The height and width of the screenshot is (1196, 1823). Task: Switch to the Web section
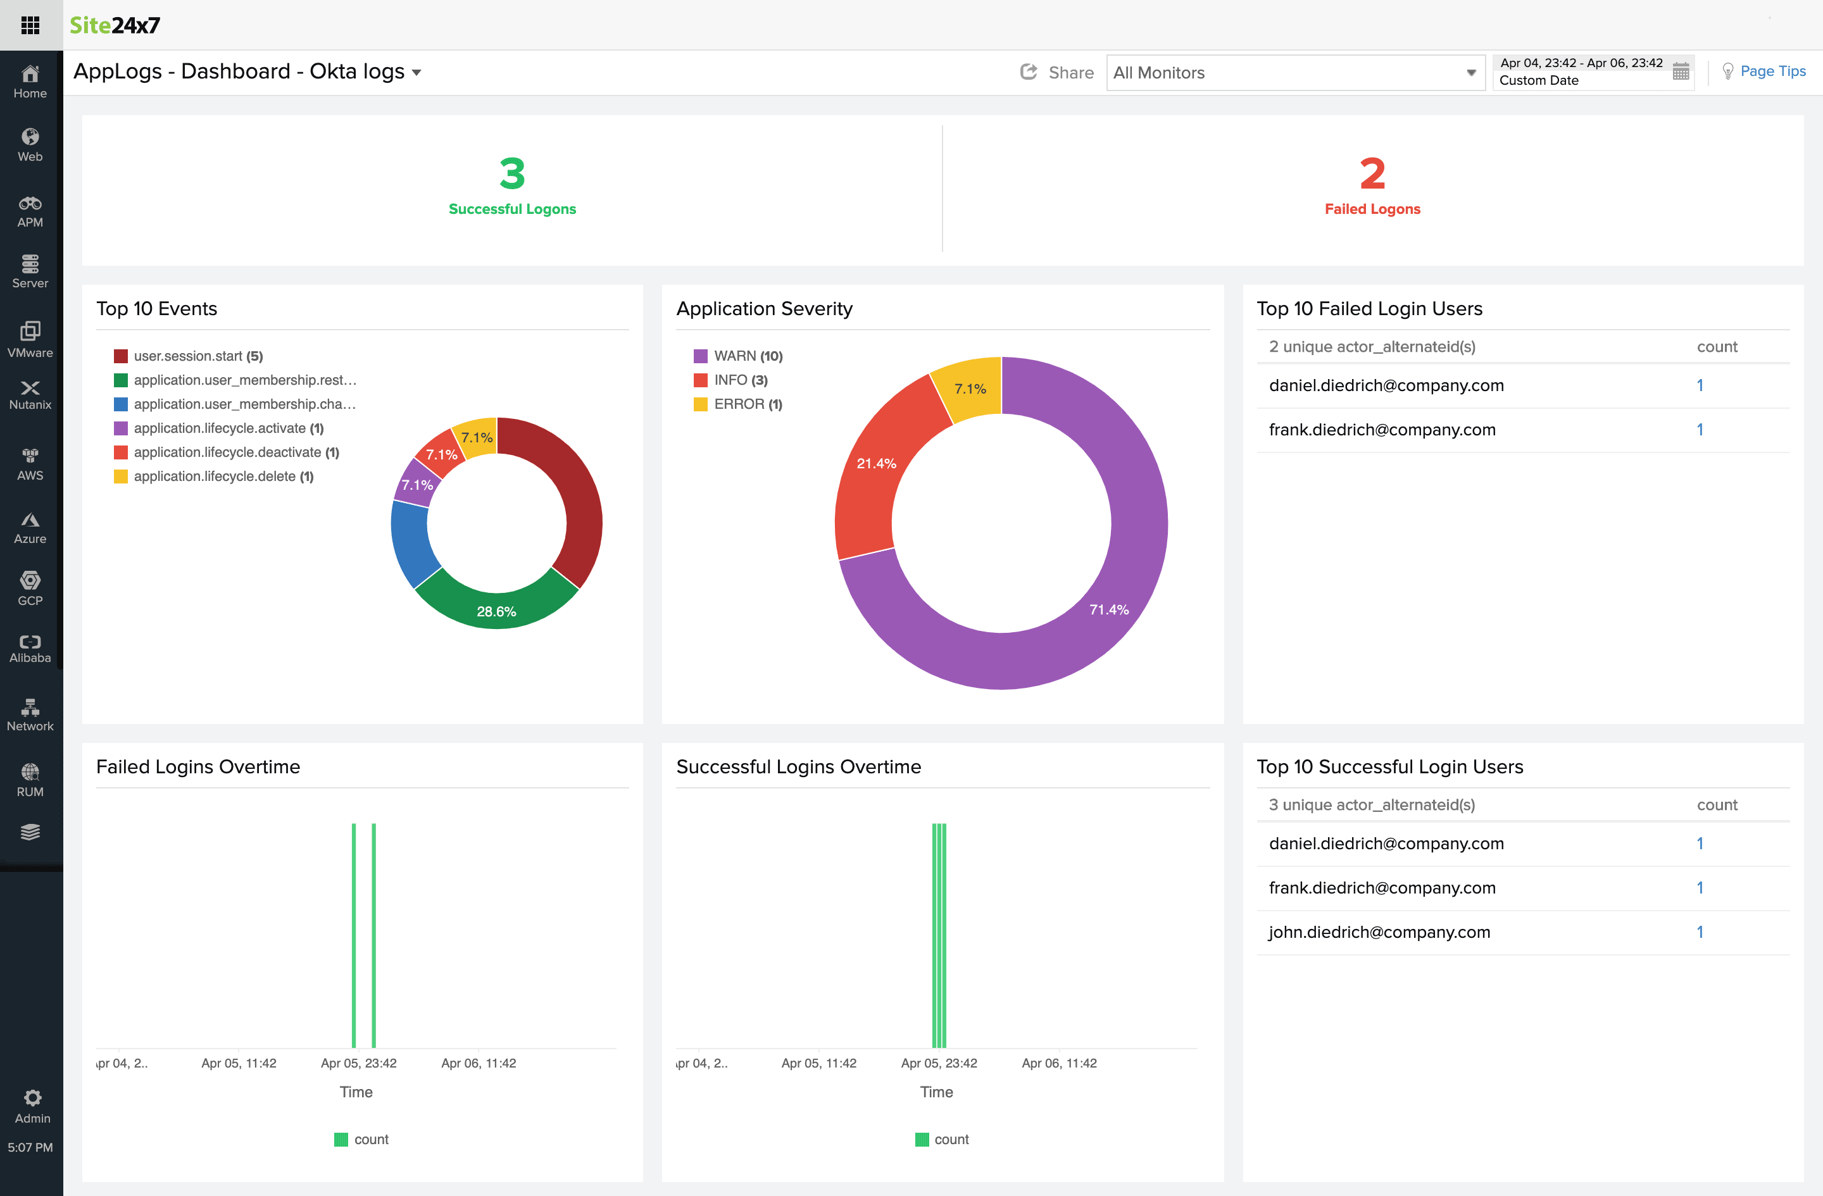point(30,142)
